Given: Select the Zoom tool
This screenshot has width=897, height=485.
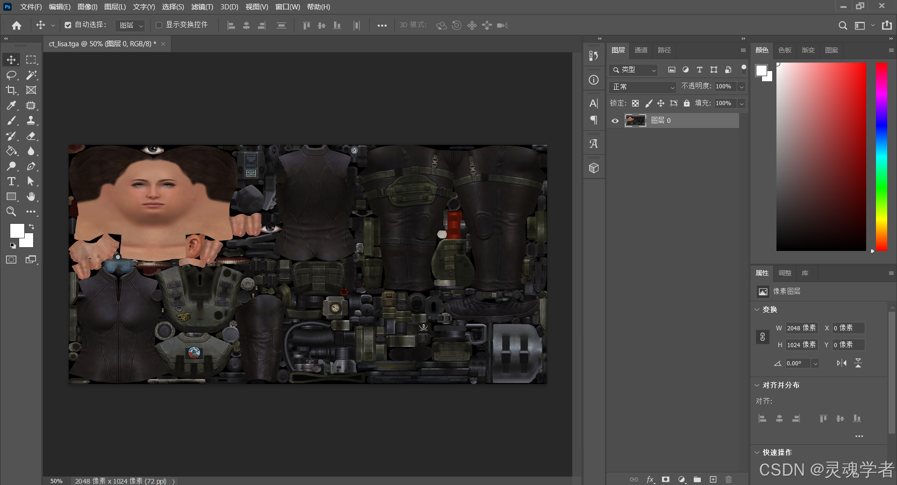Looking at the screenshot, I should 11,212.
